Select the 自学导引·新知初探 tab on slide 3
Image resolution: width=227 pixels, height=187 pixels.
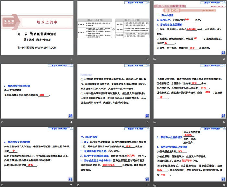pyautogui.click(x=171, y=6)
